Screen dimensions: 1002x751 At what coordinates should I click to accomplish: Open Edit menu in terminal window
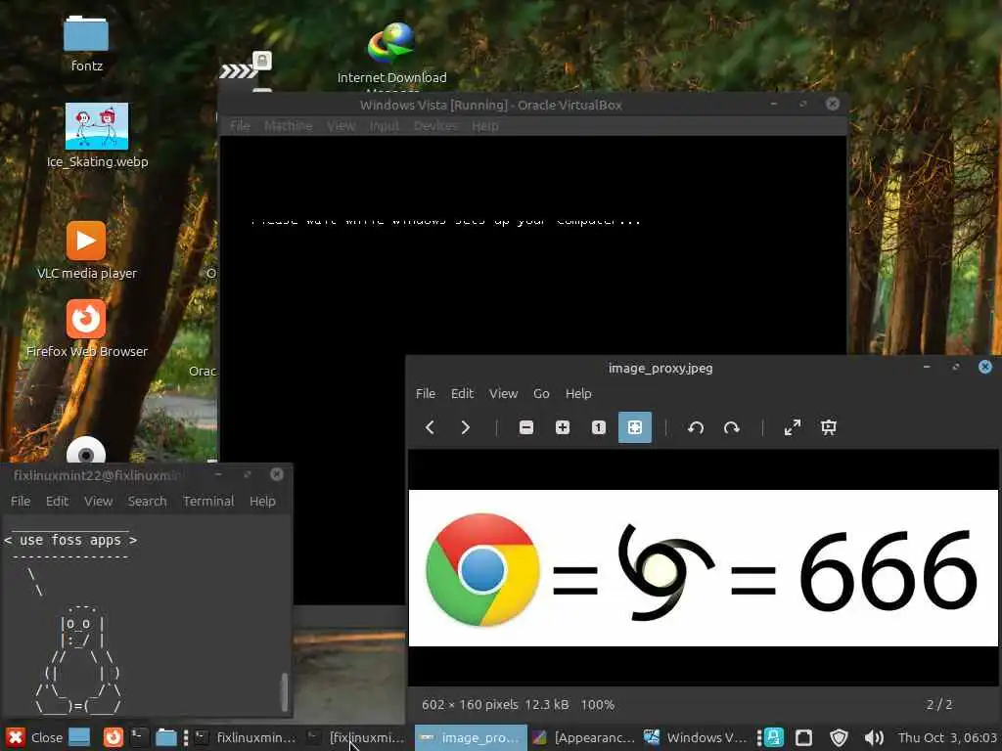tap(57, 502)
